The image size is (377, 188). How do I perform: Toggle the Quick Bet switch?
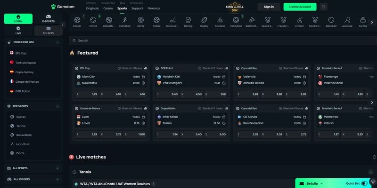pyautogui.click(x=364, y=183)
